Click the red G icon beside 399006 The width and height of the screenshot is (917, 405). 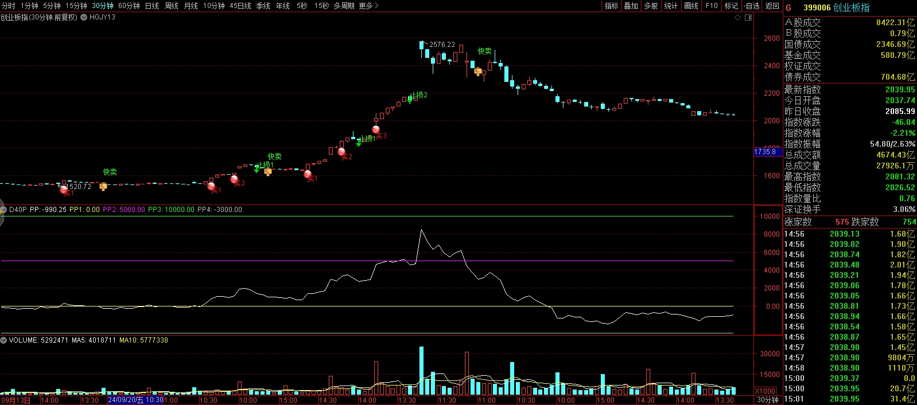pos(788,7)
